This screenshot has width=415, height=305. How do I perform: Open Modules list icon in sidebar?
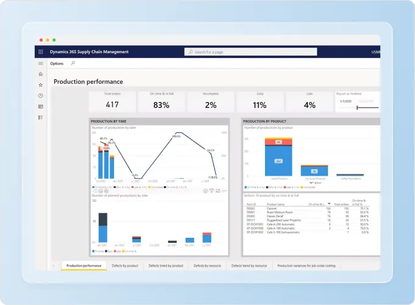coord(40,117)
